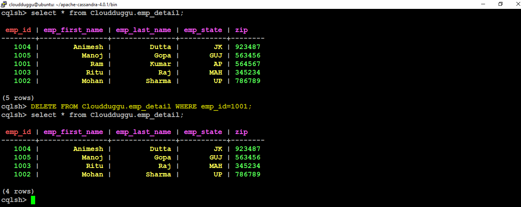Click the window title cloudduggu@ubuntu path text
Image resolution: width=521 pixels, height=207 pixels.
63,5
